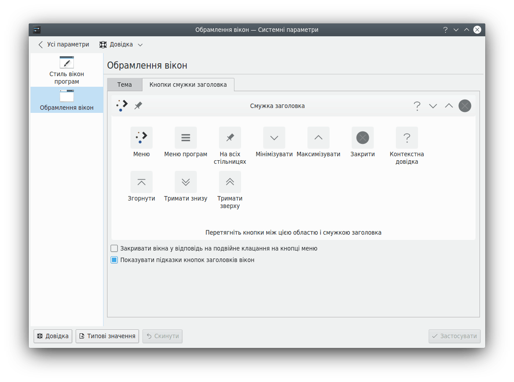Switch to the Тема tab
The height and width of the screenshot is (382, 514).
[x=124, y=85]
